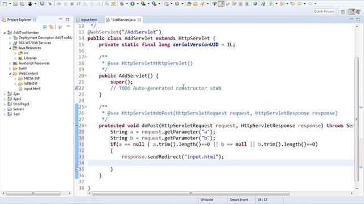Image resolution: width=364 pixels, height=204 pixels.
Task: Toggle code folding at line 17
Action: [x=86, y=57]
